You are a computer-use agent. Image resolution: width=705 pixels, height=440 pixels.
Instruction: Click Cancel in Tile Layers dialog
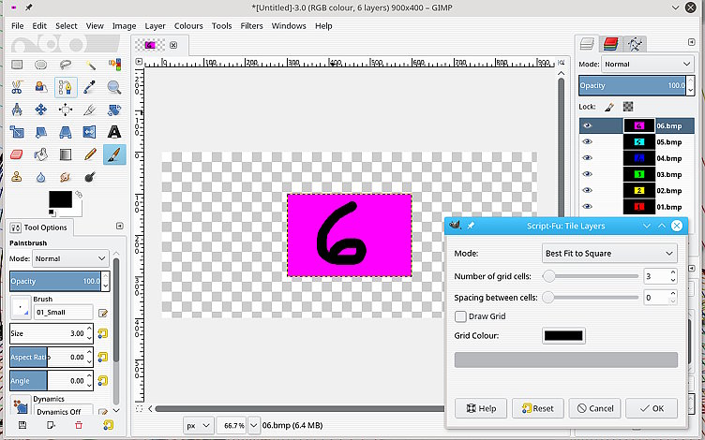594,408
